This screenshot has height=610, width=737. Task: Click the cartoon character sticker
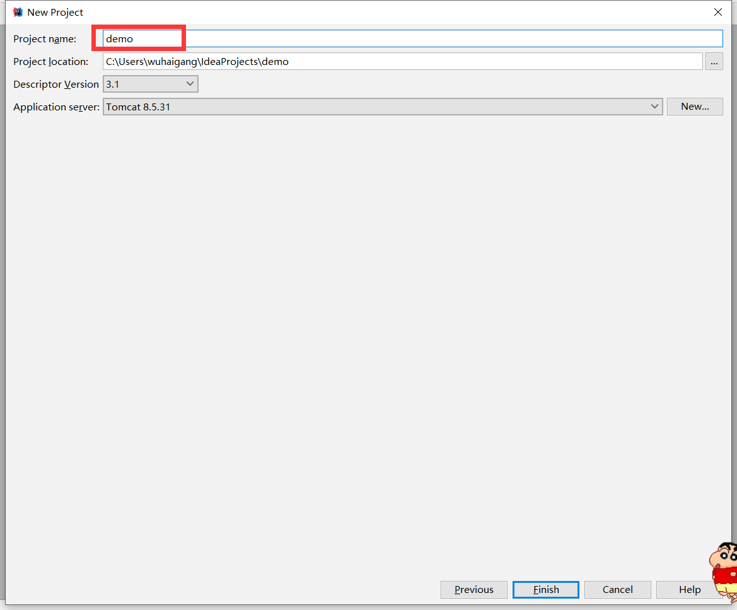[723, 572]
